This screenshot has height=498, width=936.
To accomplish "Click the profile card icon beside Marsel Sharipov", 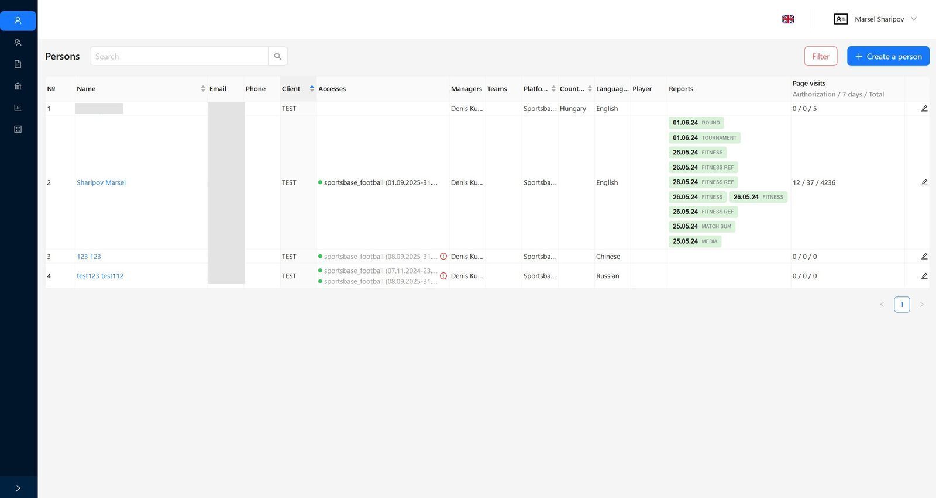I will click(x=841, y=19).
